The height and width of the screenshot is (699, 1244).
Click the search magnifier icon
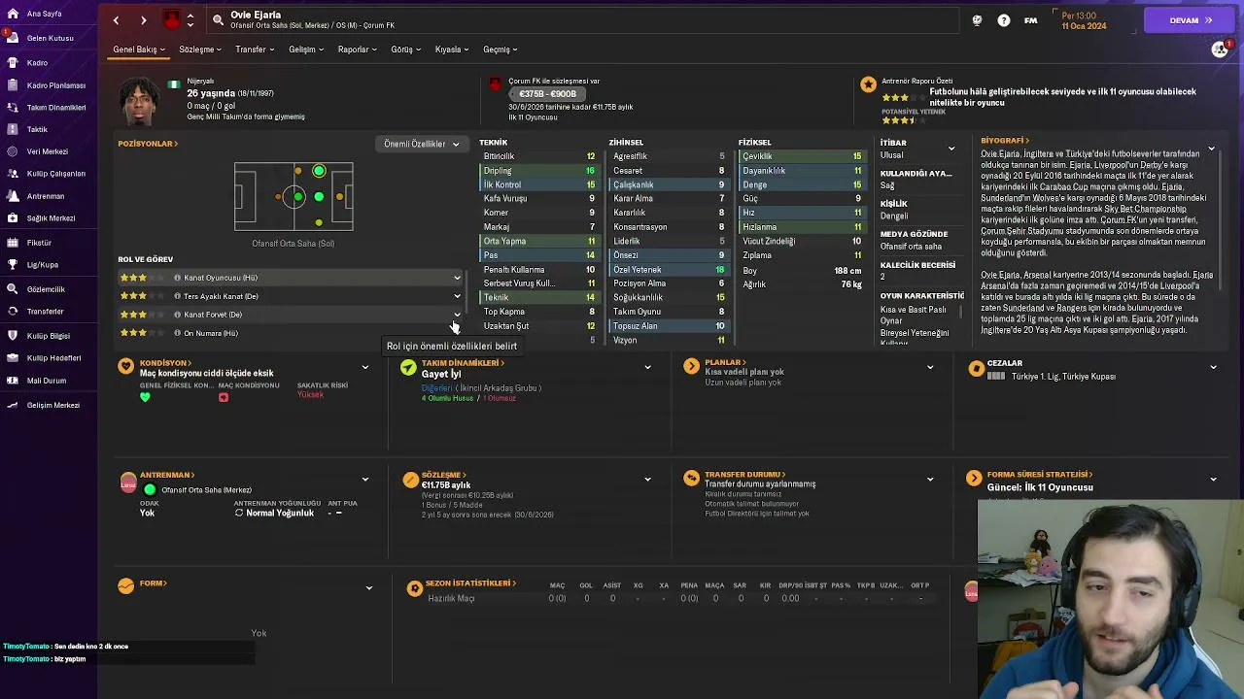coord(218,19)
